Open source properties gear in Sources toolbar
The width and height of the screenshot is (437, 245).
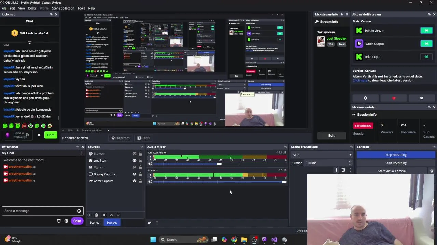(104, 215)
